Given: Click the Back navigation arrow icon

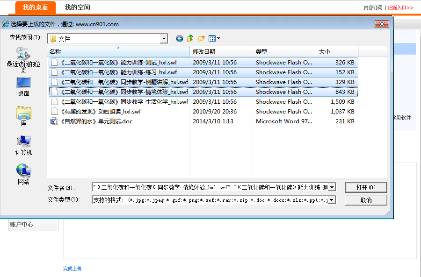Looking at the screenshot, I should click(180, 39).
